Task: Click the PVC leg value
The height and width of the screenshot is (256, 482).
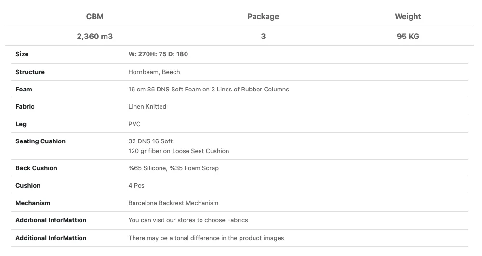Action: tap(134, 124)
